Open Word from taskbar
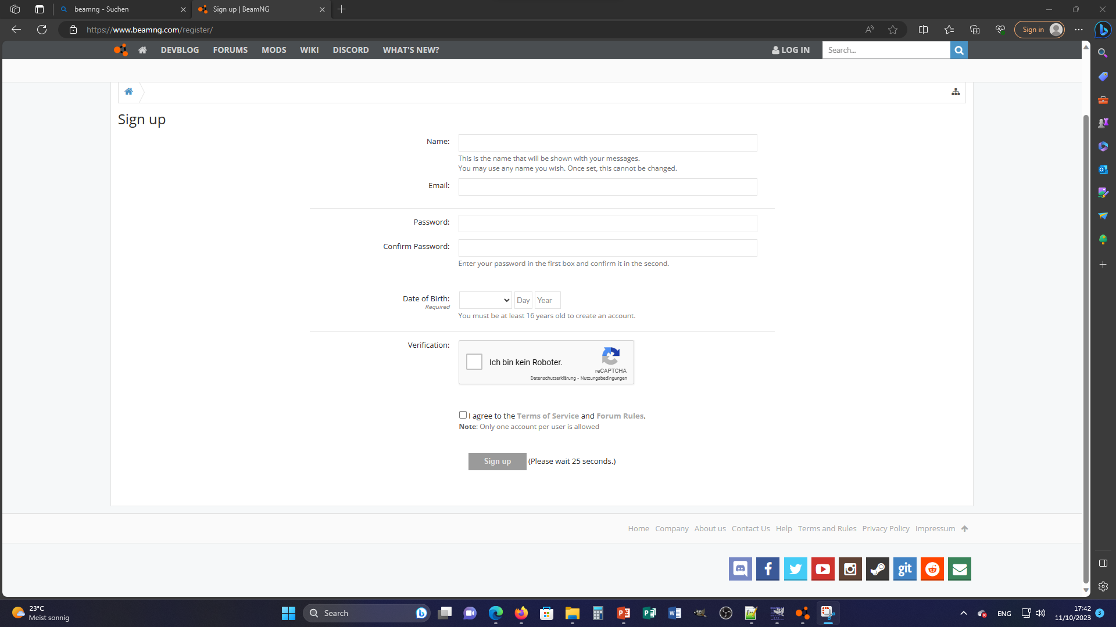Image resolution: width=1116 pixels, height=627 pixels. (x=675, y=613)
